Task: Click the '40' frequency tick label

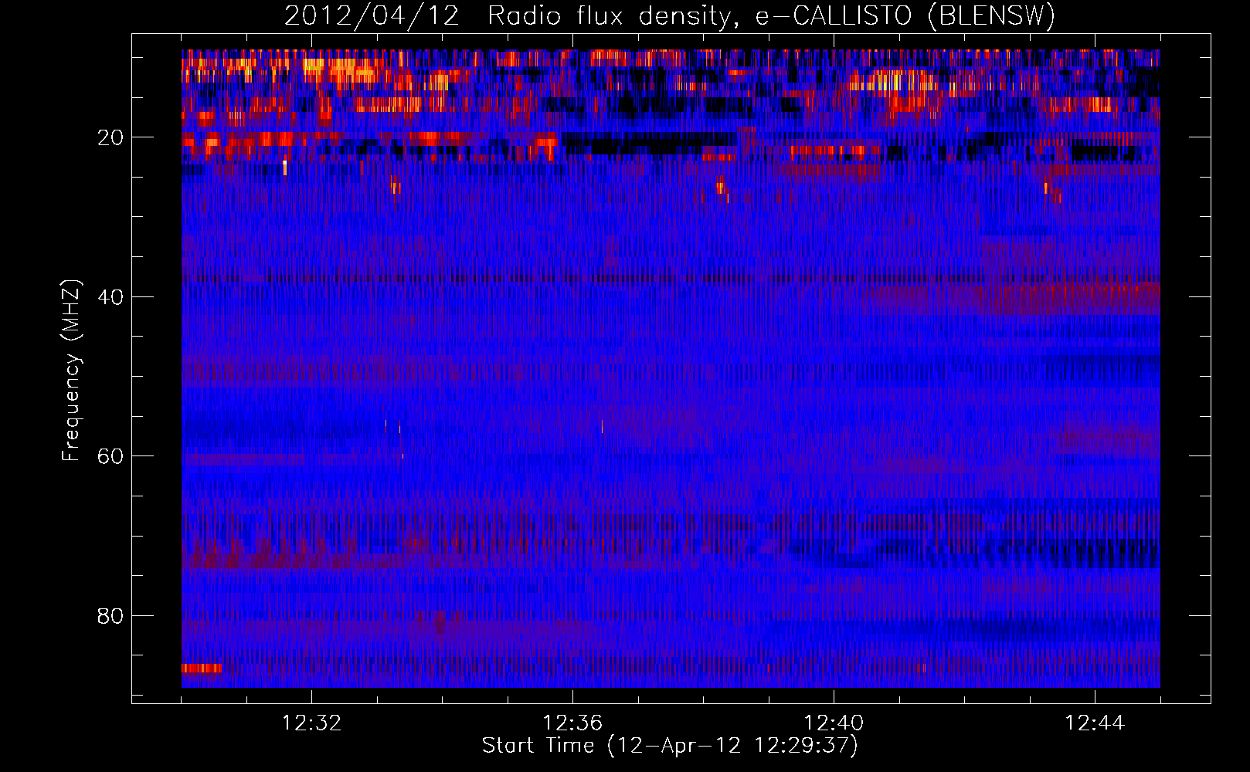Action: [110, 296]
